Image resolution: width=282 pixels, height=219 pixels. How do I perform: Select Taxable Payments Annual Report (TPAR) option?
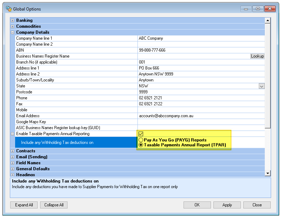141,145
